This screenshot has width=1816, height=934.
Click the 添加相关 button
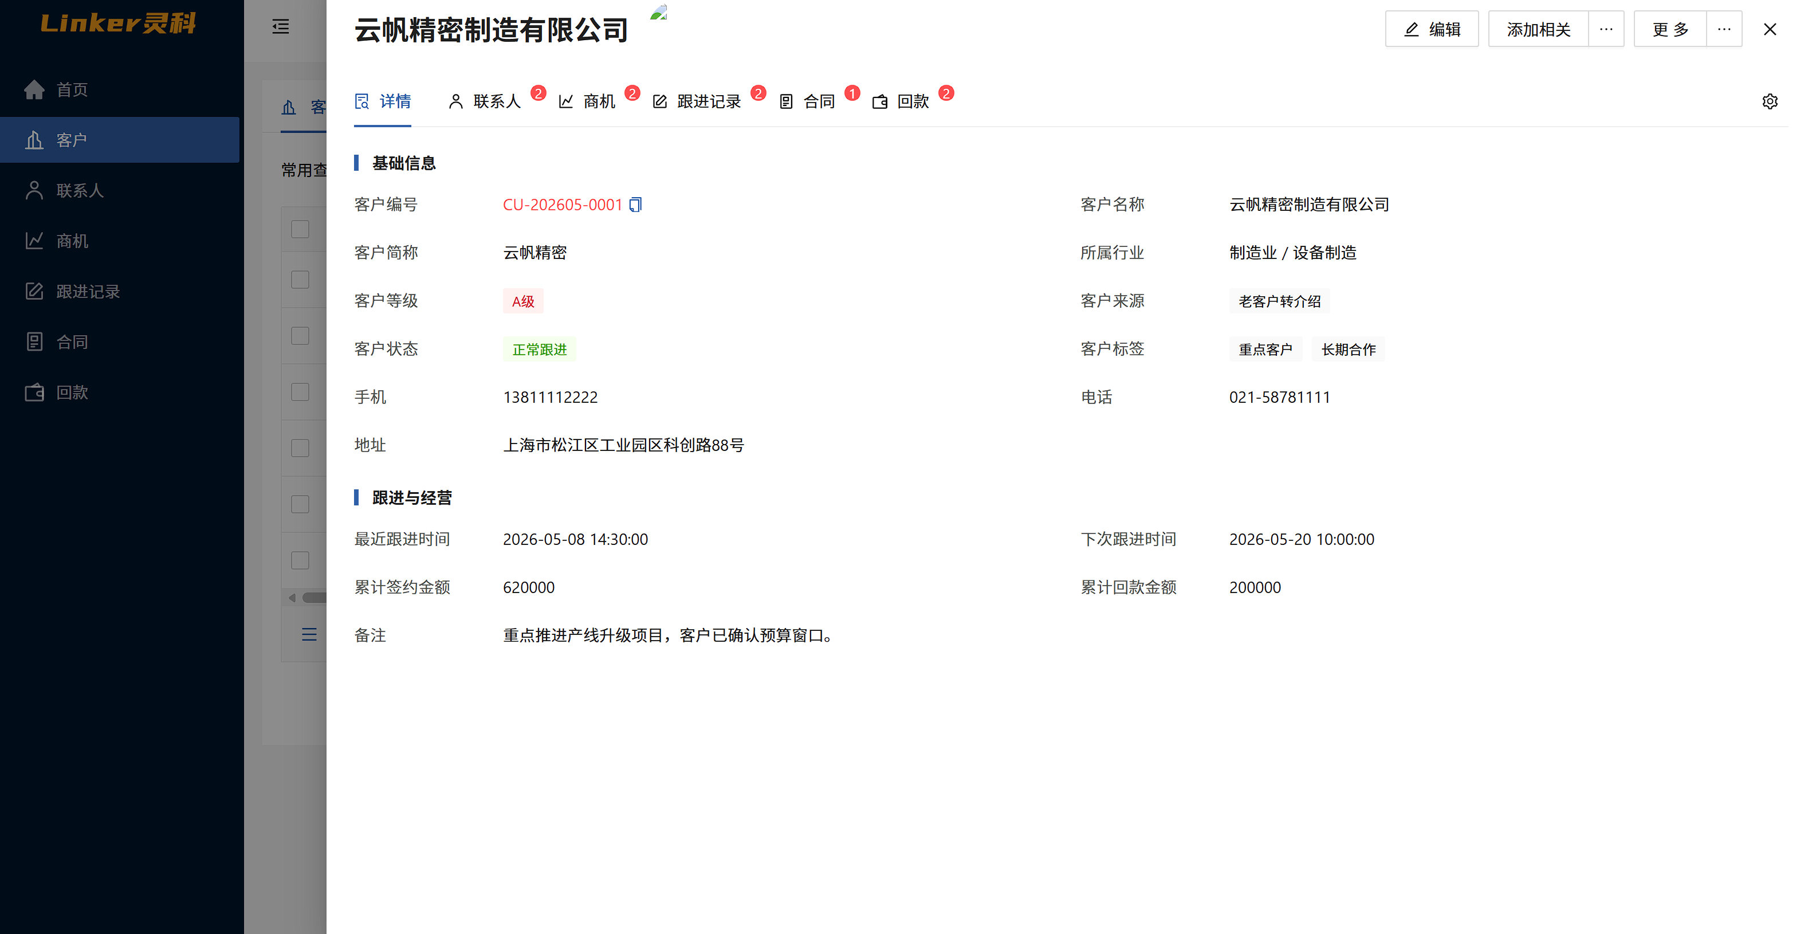1538,29
